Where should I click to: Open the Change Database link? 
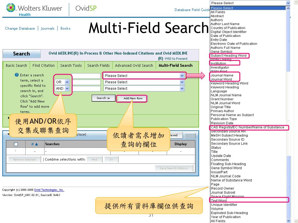click(20, 28)
